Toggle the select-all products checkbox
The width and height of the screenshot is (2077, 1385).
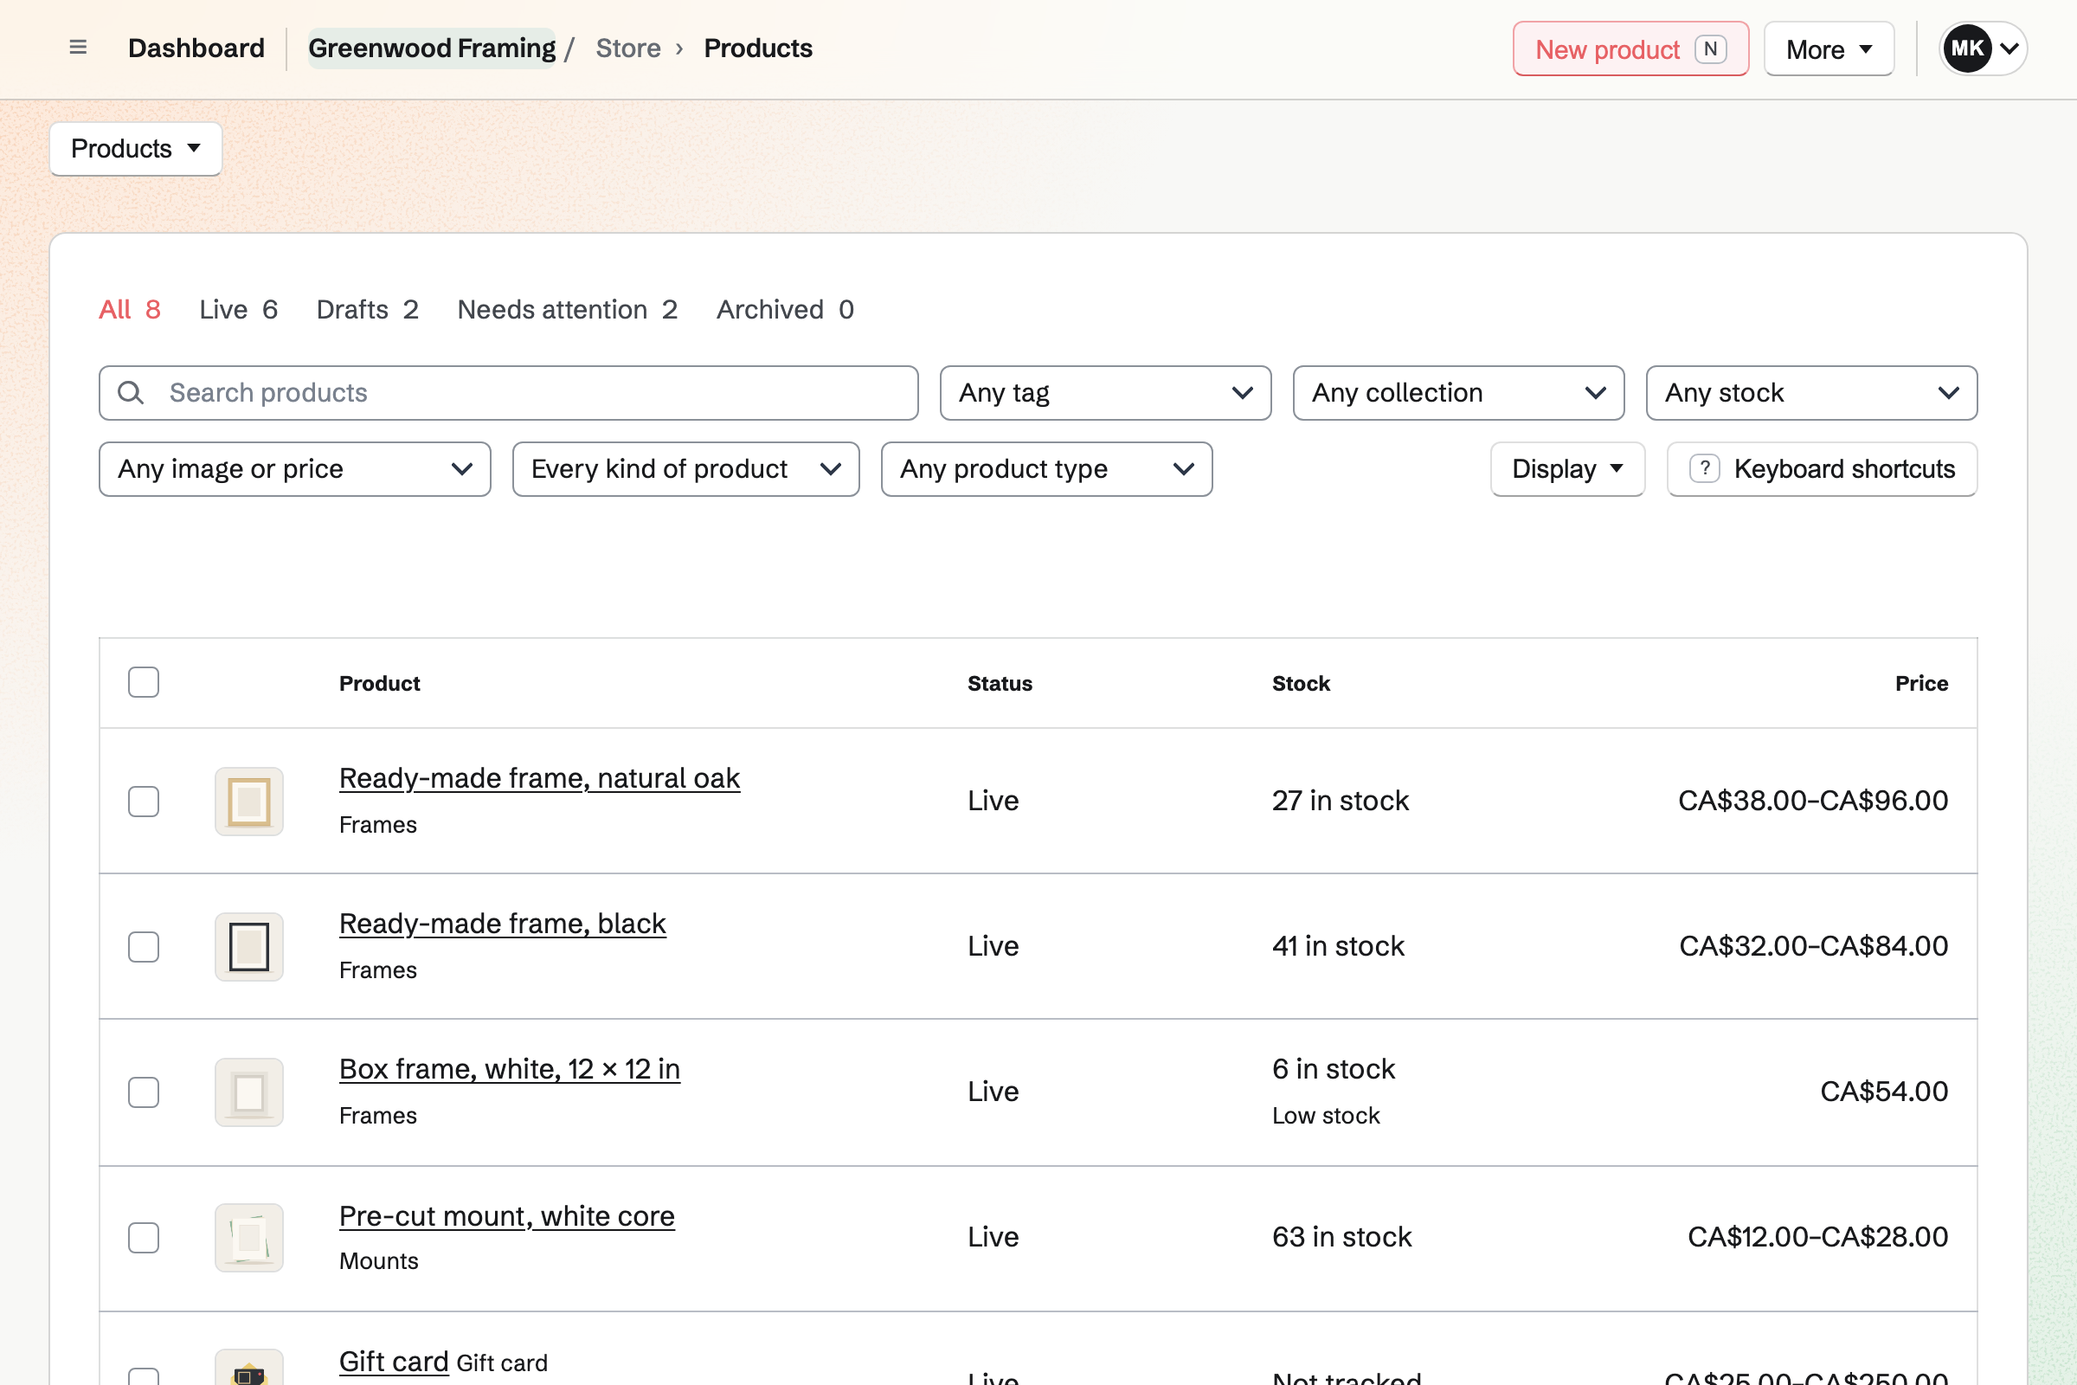(143, 683)
